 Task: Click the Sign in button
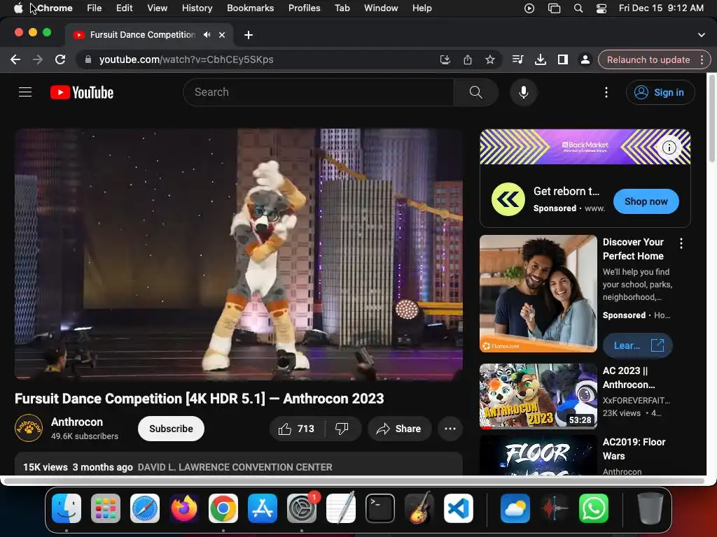tap(660, 92)
